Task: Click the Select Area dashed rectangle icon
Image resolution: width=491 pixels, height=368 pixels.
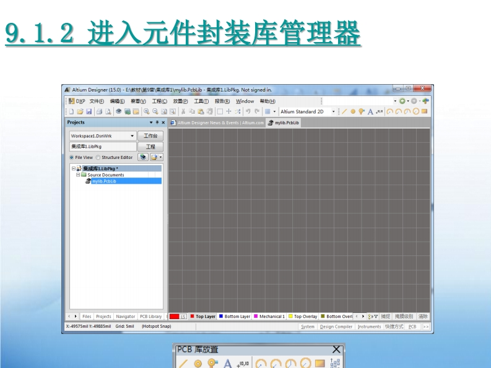Action: (220, 111)
